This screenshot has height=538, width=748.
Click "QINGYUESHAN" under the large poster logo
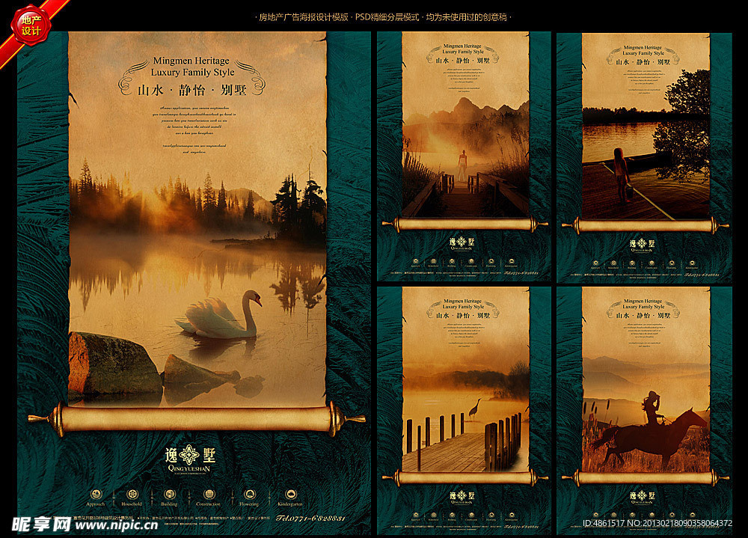coord(189,468)
